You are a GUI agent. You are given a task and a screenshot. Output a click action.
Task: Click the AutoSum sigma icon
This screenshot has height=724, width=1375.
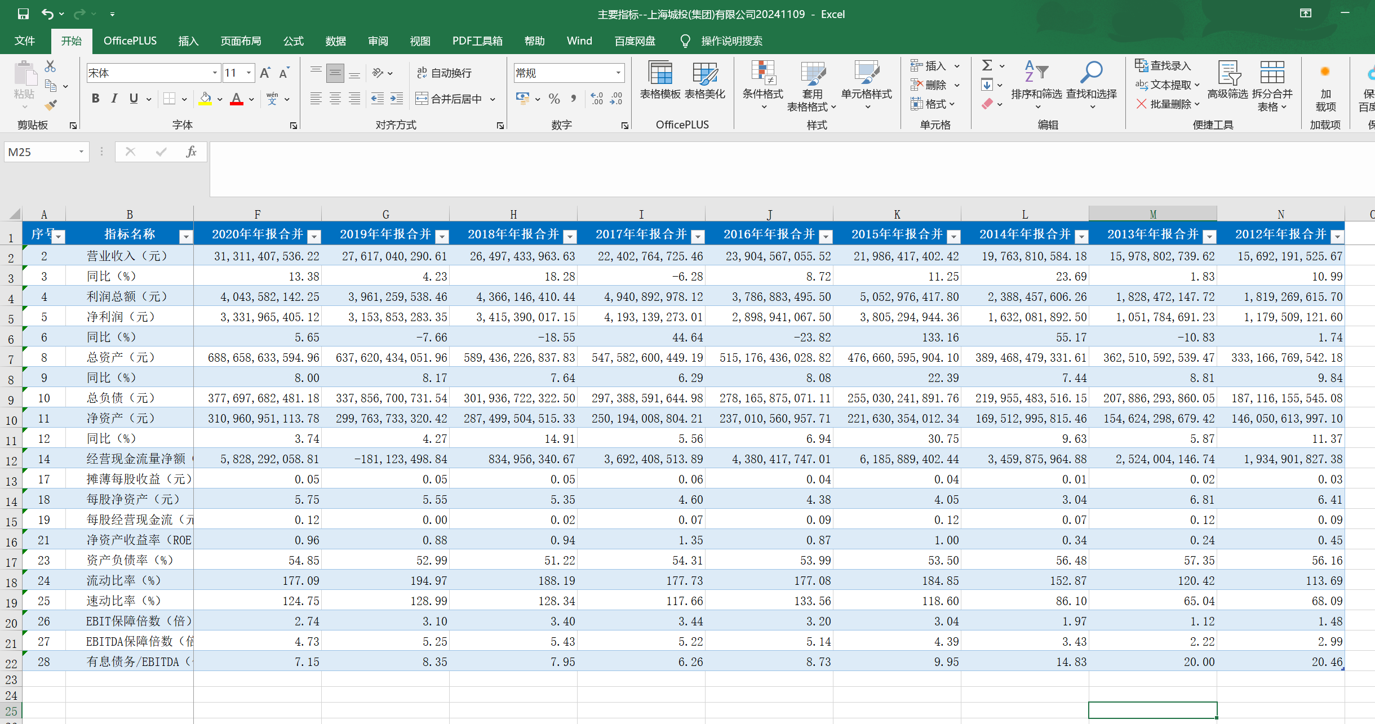(x=987, y=65)
